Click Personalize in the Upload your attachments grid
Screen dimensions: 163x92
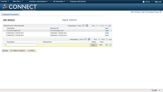tap(72, 26)
